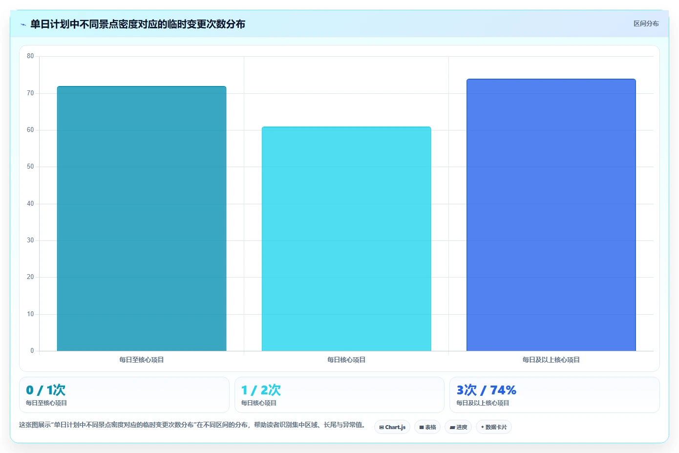679x453 pixels.
Task: Open the '1 / 2次' data card
Action: pos(339,395)
